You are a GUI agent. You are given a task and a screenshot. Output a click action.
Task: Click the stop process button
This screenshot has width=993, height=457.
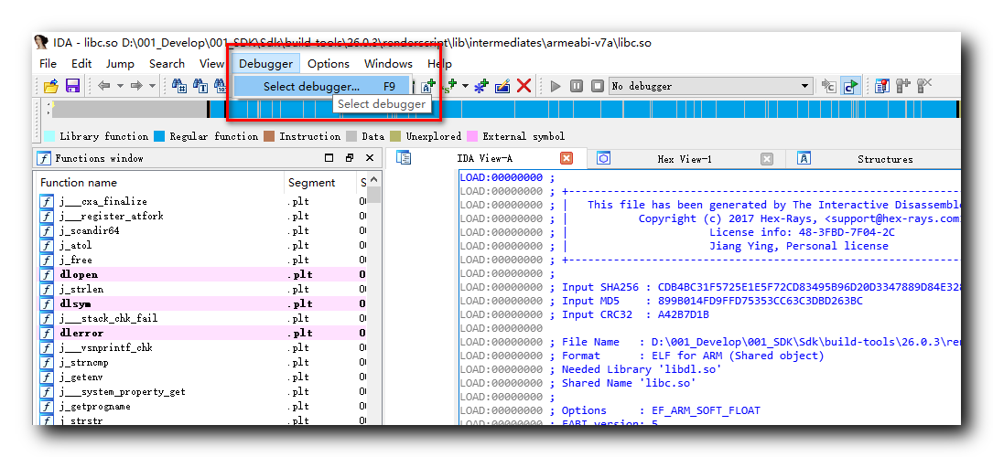tap(598, 86)
